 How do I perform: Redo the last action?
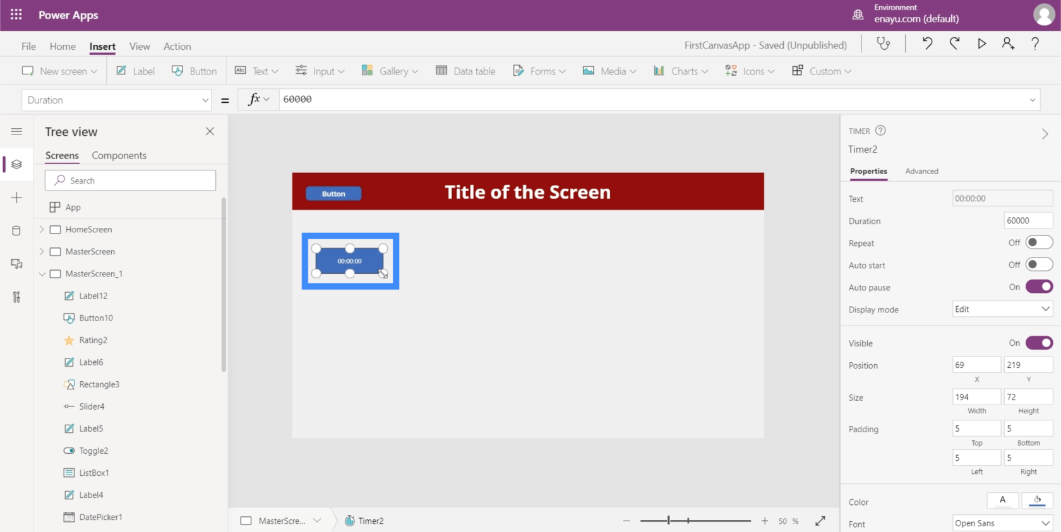click(x=954, y=44)
